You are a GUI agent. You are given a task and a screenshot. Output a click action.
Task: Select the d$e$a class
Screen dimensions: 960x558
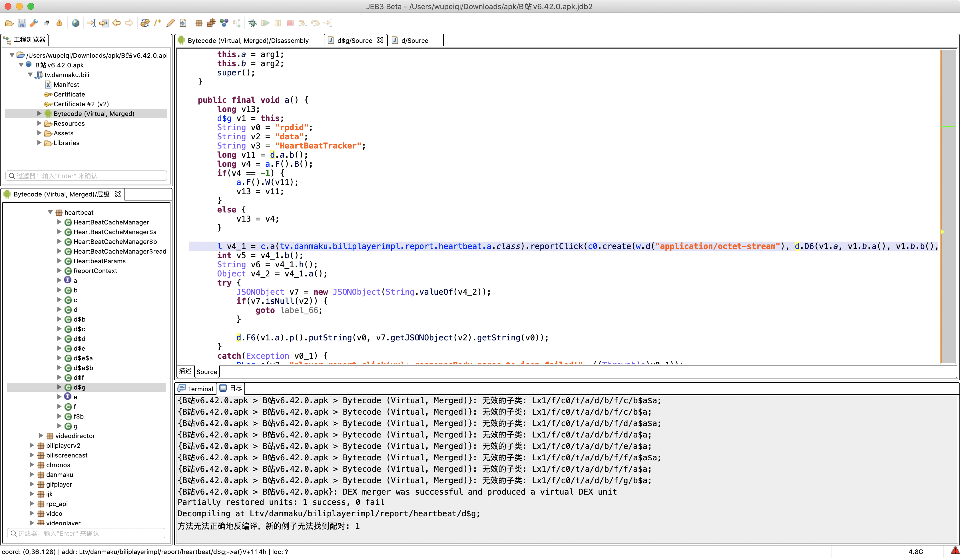[83, 358]
